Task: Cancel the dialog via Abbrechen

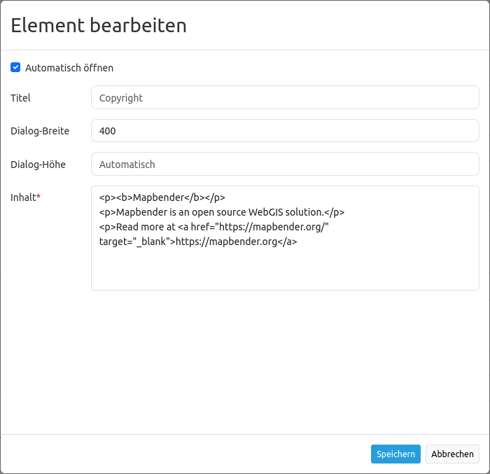Action: 452,454
